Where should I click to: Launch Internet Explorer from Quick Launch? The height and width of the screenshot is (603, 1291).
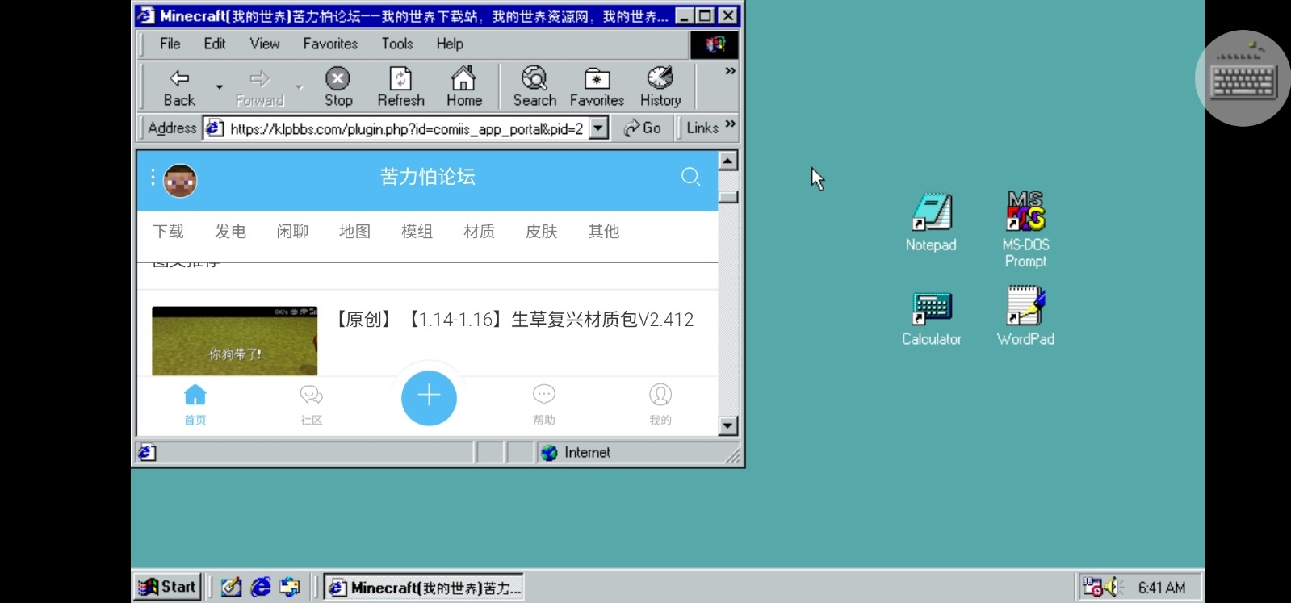click(x=261, y=587)
